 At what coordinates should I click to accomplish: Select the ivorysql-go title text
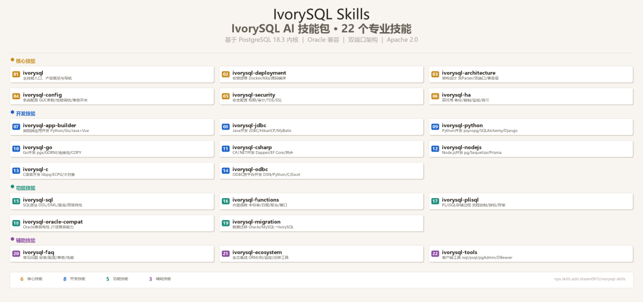click(38, 147)
